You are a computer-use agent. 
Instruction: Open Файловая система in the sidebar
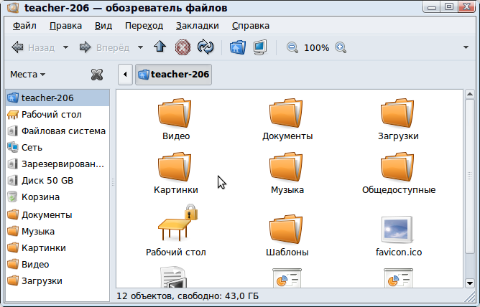click(57, 131)
